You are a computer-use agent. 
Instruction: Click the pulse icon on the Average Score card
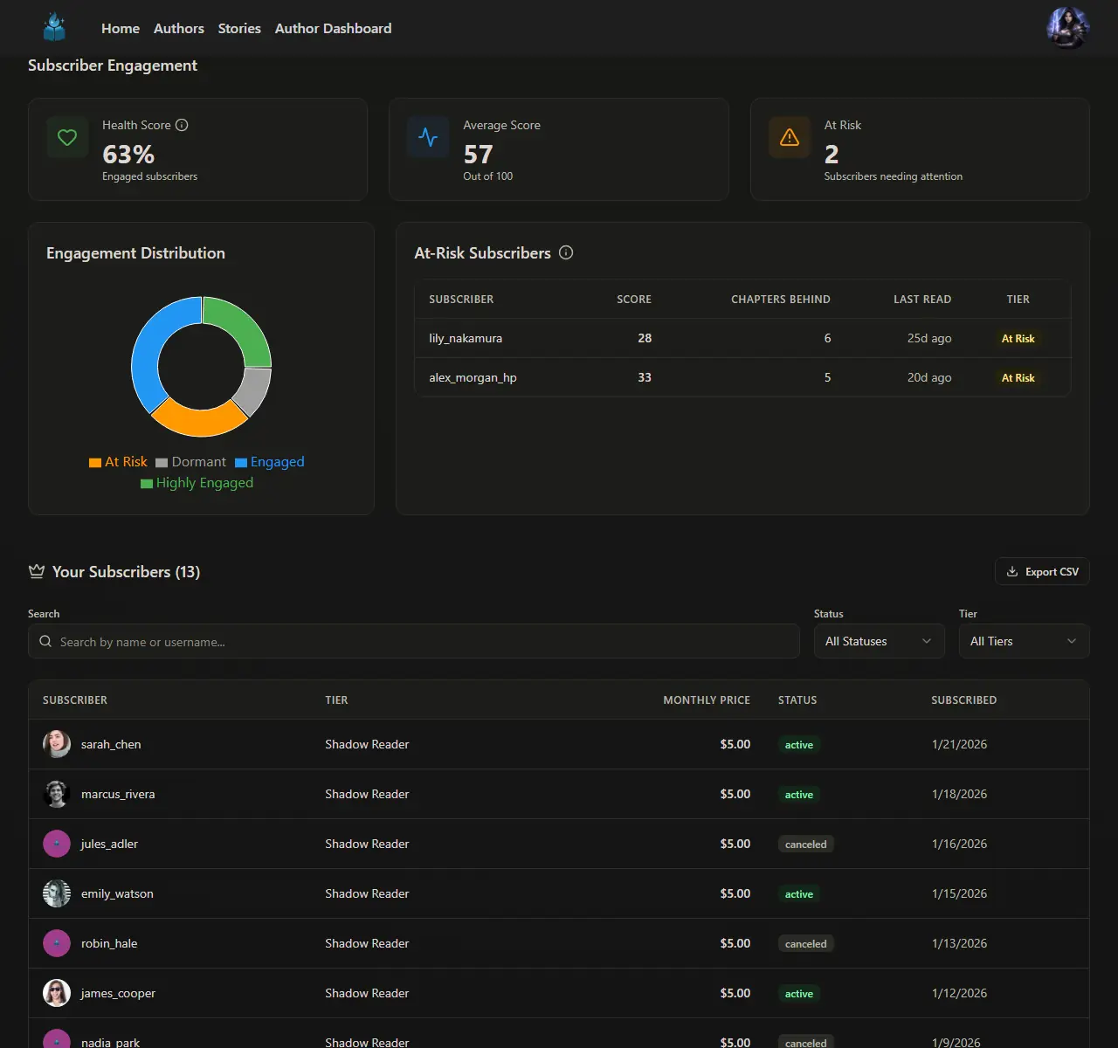pos(428,137)
